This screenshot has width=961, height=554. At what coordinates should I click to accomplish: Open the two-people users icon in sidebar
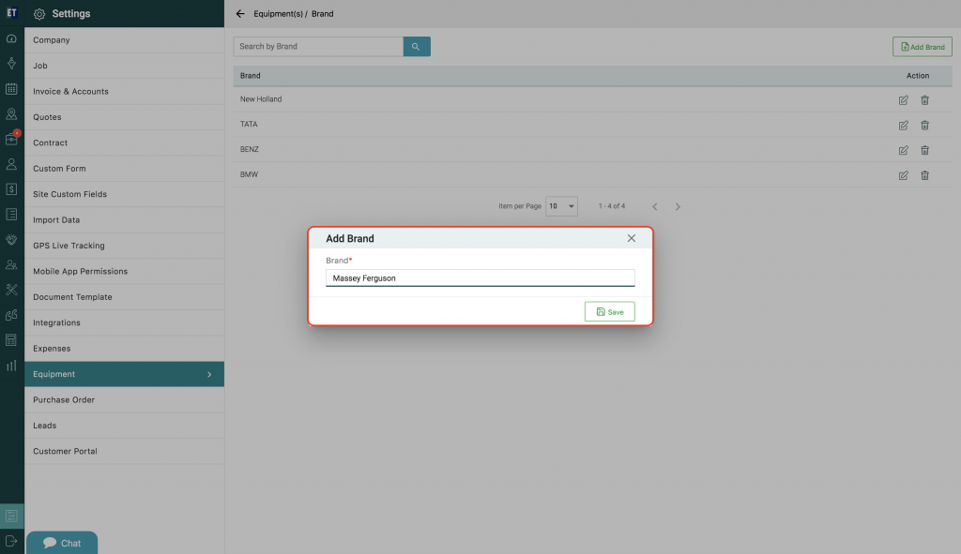11,264
